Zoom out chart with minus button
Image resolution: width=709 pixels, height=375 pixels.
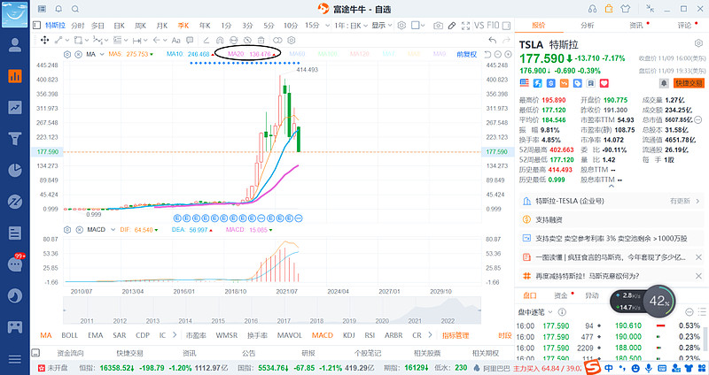coord(498,54)
